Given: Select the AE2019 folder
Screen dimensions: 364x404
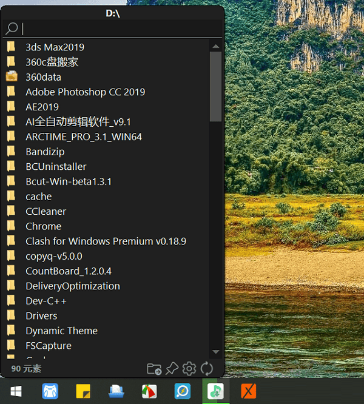Looking at the screenshot, I should (107, 107).
